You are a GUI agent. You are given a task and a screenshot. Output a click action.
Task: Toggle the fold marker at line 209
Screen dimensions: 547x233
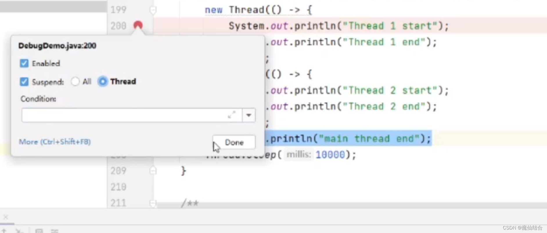pos(153,171)
